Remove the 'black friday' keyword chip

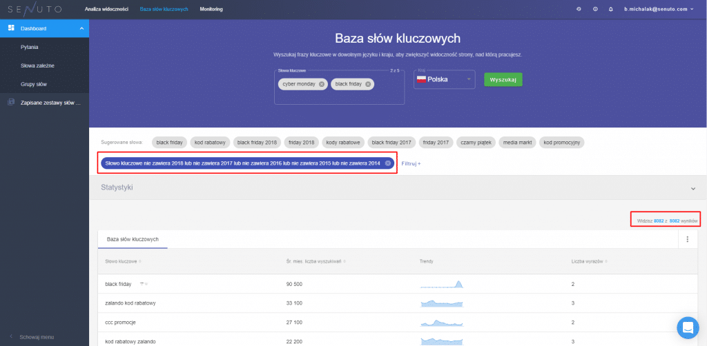368,84
